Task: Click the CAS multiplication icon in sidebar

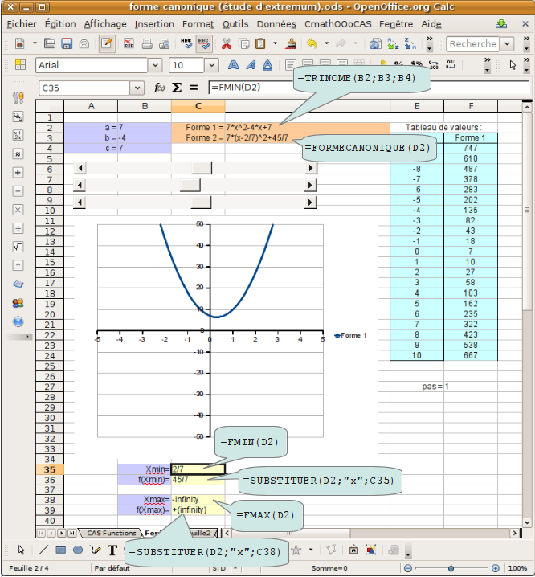Action: click(18, 210)
